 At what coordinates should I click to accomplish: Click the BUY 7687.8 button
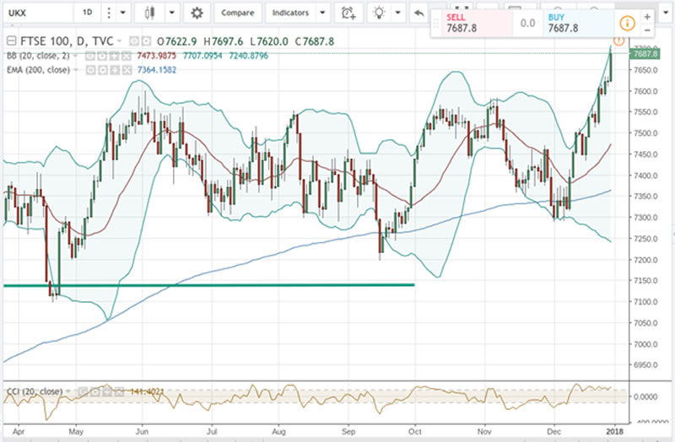(x=578, y=24)
